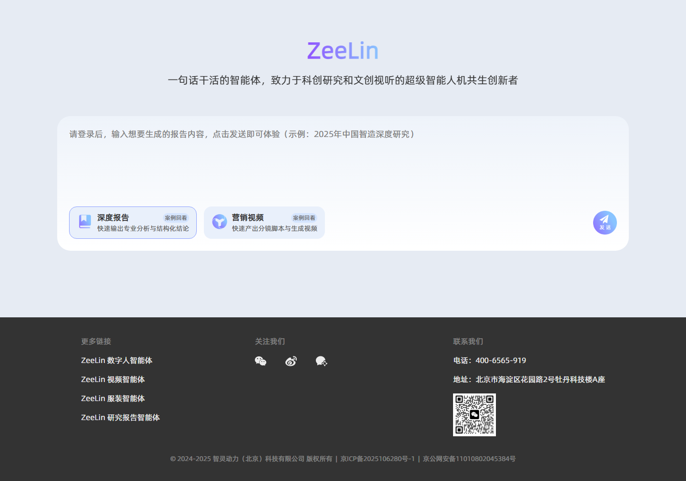Open the ZeeLin 数字人智能体 link
Image resolution: width=686 pixels, height=481 pixels.
(x=116, y=361)
